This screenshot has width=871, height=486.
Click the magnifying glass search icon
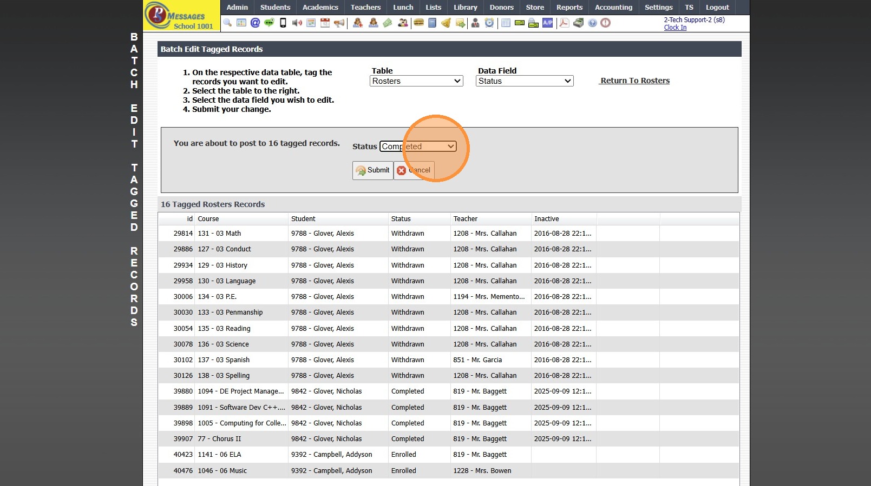tap(227, 23)
